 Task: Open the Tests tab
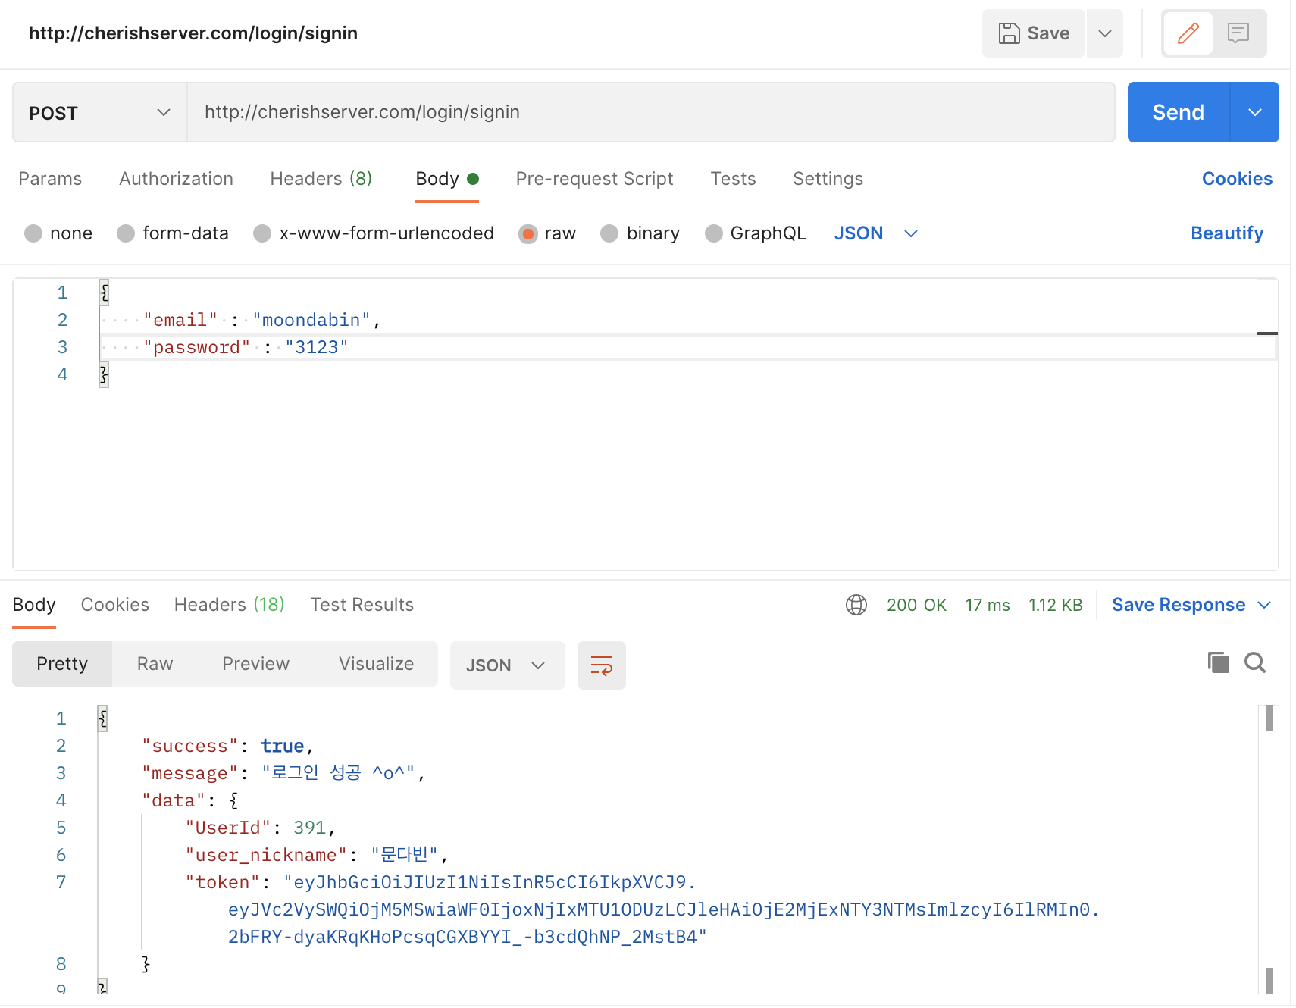(732, 179)
